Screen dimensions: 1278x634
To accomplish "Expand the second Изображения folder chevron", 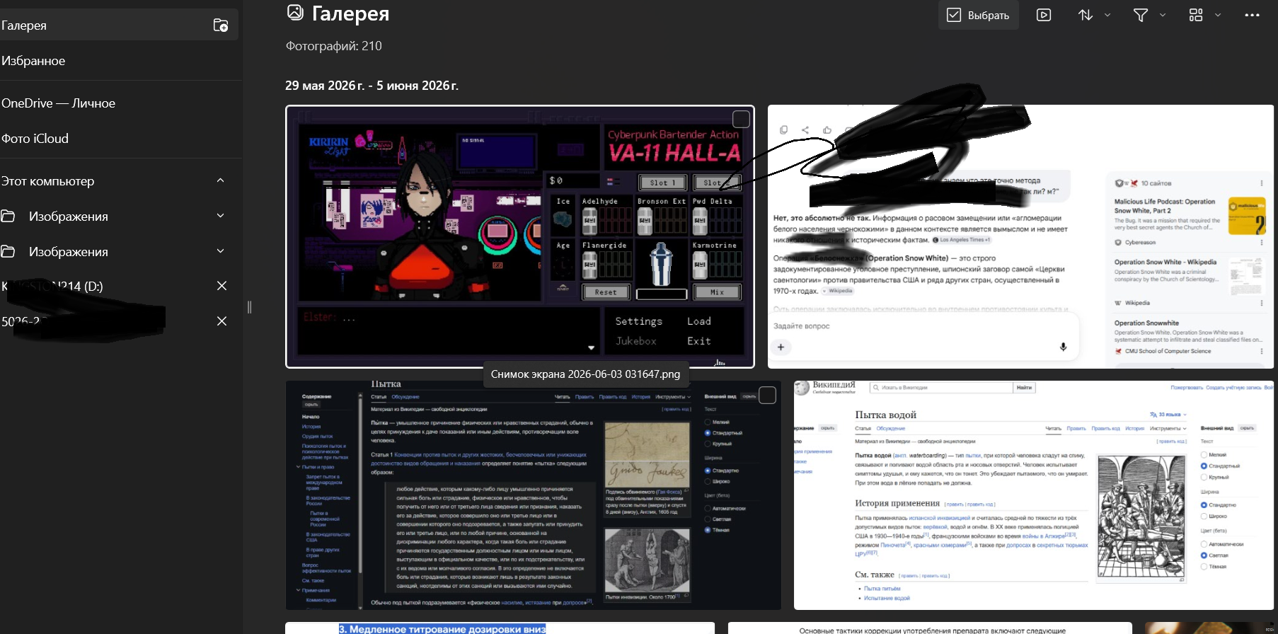I will (220, 251).
